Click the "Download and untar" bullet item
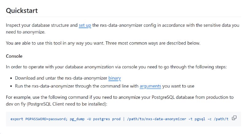This screenshot has width=245, height=134. (68, 78)
